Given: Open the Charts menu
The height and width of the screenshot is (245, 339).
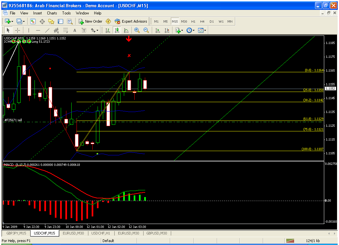Looking at the screenshot, I should coord(52,13).
